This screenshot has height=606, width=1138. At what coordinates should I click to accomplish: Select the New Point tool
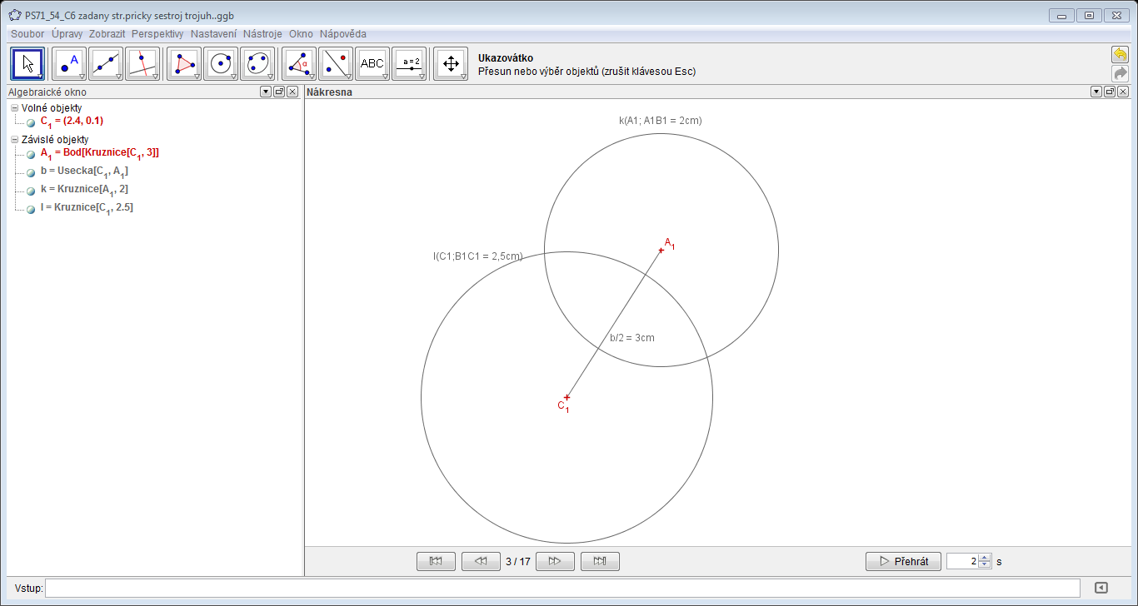coord(70,63)
